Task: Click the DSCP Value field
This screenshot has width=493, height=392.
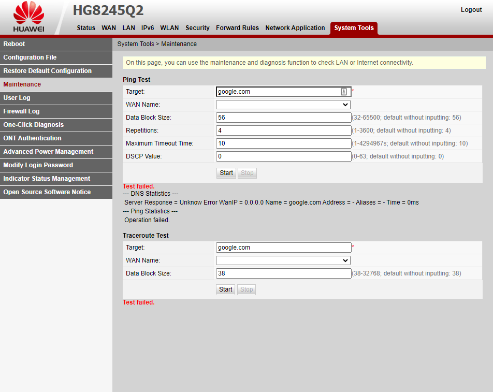Action: [x=284, y=156]
